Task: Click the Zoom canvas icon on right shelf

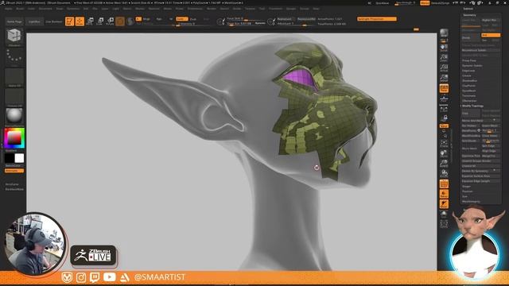Action: tap(444, 58)
